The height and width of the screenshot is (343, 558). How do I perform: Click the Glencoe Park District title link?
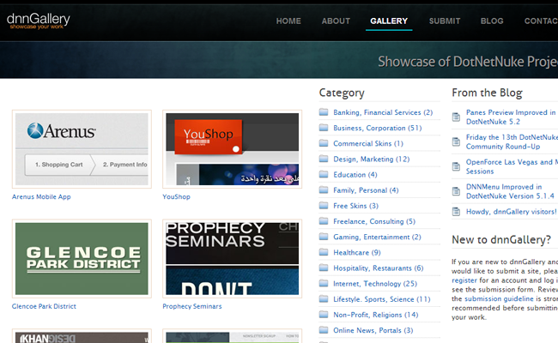click(x=44, y=306)
